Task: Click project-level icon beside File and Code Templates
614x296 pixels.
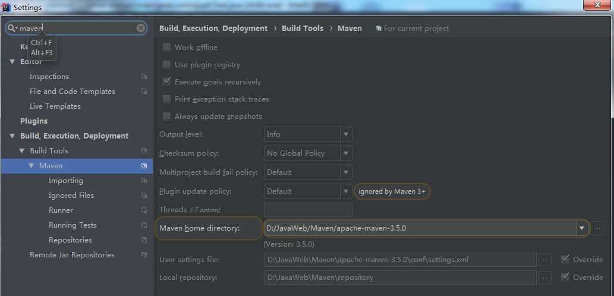Action: [x=144, y=92]
